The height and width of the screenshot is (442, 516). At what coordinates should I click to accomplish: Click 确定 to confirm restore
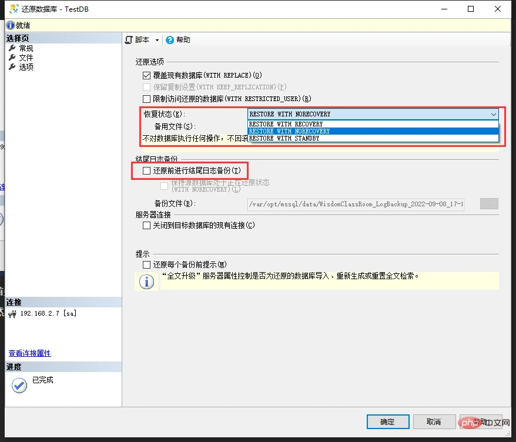tap(388, 421)
